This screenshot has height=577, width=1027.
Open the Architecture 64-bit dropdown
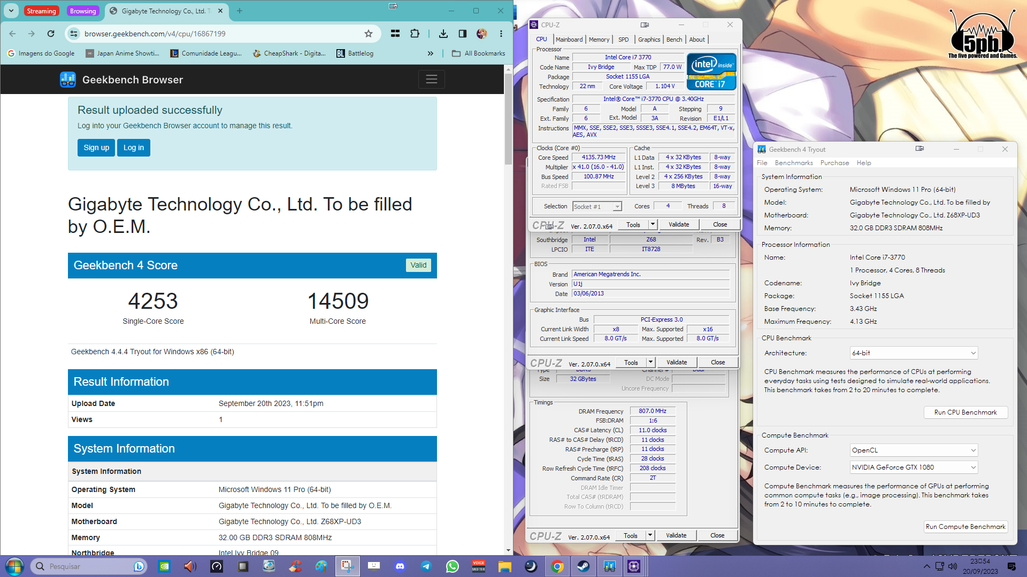[914, 353]
